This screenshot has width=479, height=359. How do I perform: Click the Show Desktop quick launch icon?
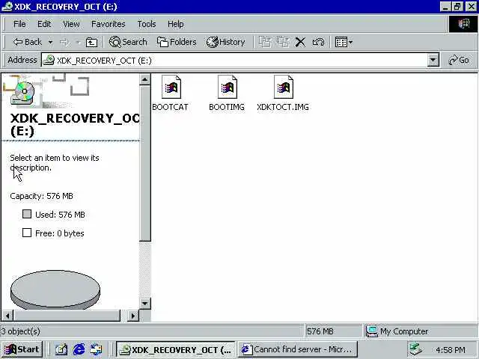click(x=61, y=349)
